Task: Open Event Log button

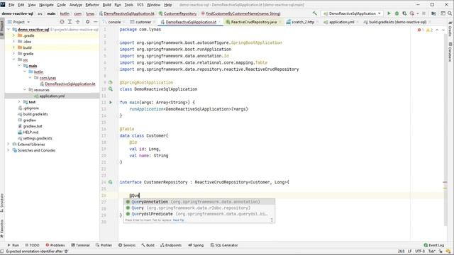Action: (433, 245)
